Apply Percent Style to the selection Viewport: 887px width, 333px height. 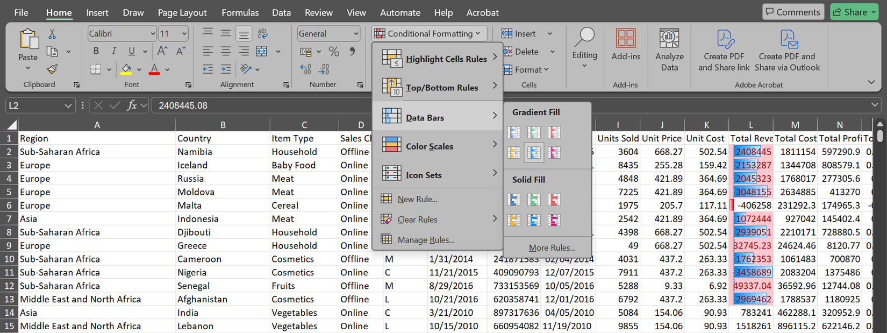tap(334, 52)
